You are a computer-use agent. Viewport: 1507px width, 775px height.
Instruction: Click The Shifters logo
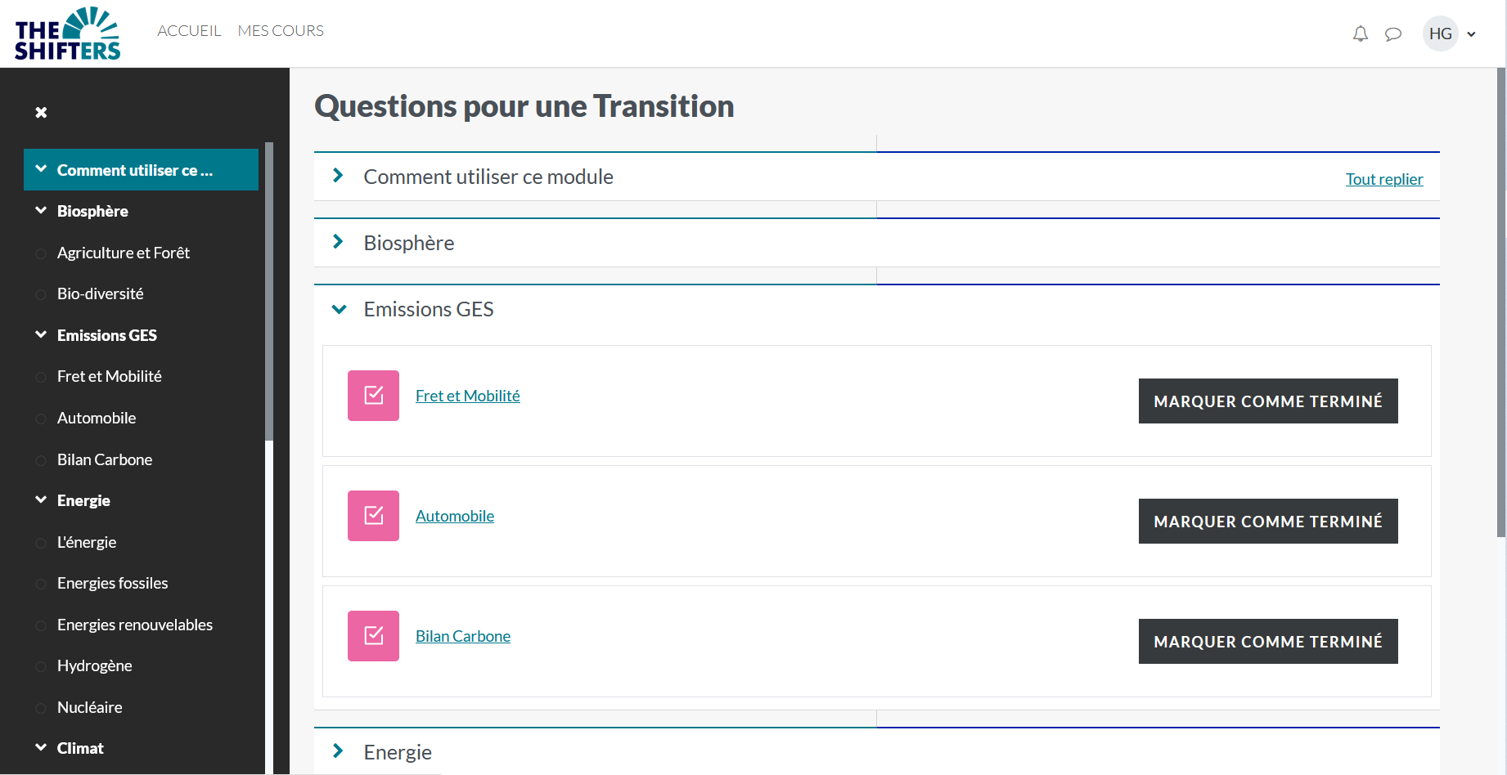click(67, 34)
